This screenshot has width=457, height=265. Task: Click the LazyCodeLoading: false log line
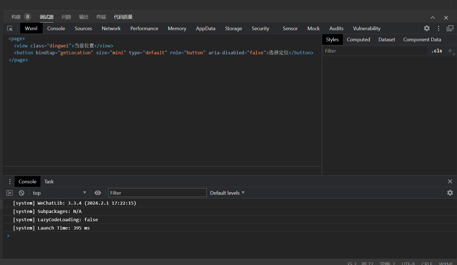56,220
